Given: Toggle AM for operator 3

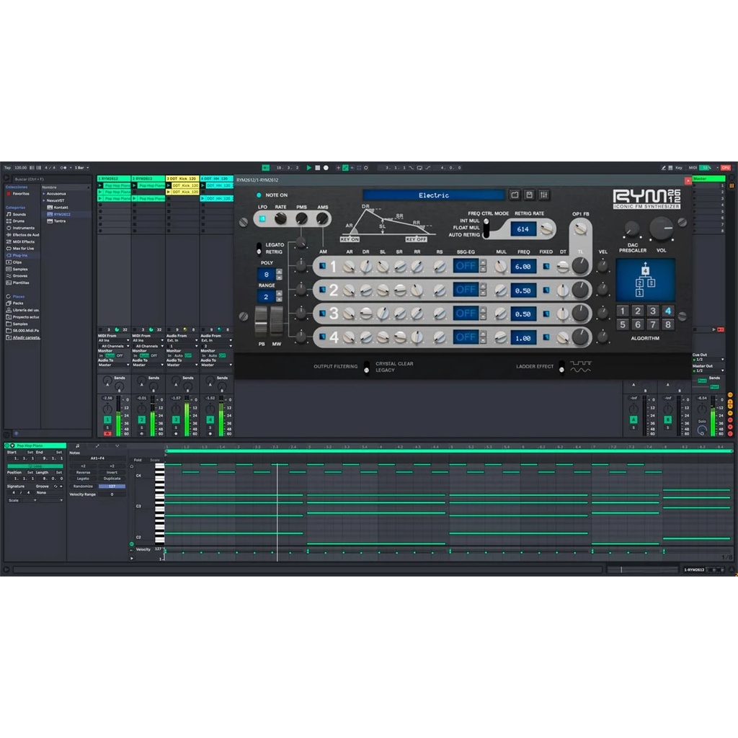Looking at the screenshot, I should click(322, 313).
